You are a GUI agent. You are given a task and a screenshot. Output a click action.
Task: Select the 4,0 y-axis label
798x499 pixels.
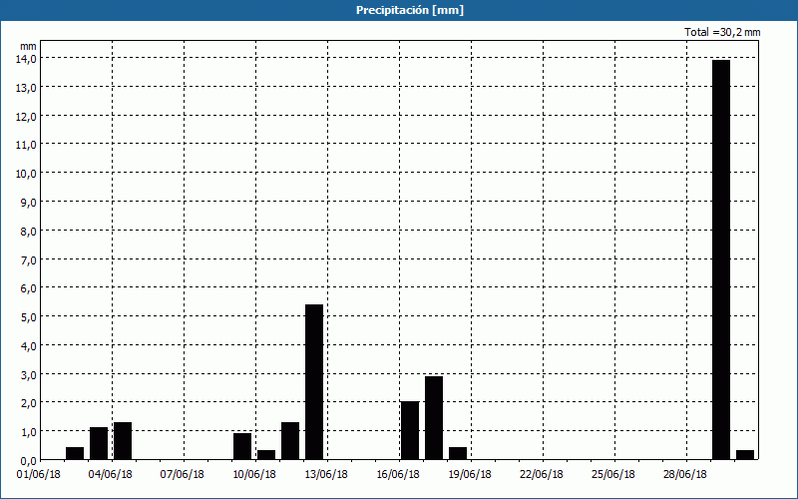click(x=29, y=345)
